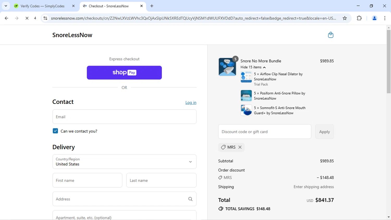Open the Chrome three-dot menu
Screen dimensions: 391x220
pyautogui.click(x=385, y=18)
